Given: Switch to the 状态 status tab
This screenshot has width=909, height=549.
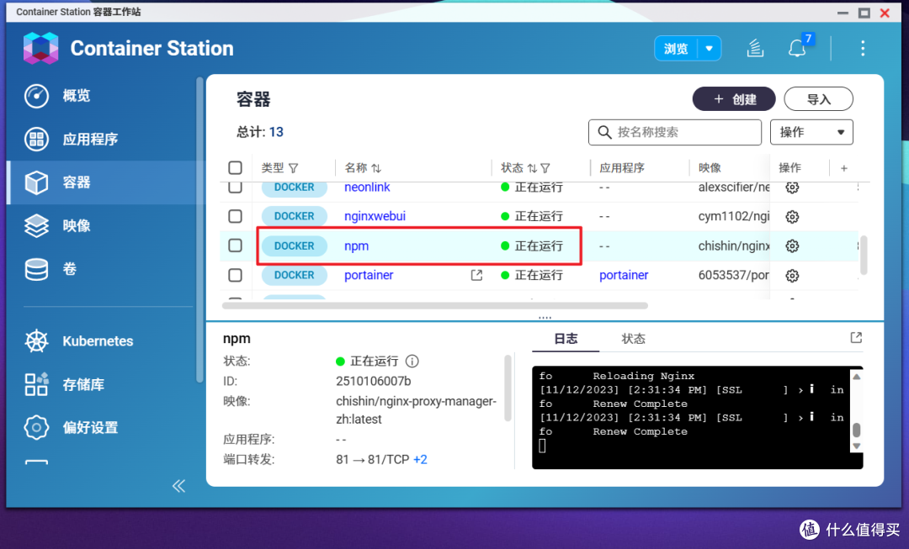Looking at the screenshot, I should point(633,339).
